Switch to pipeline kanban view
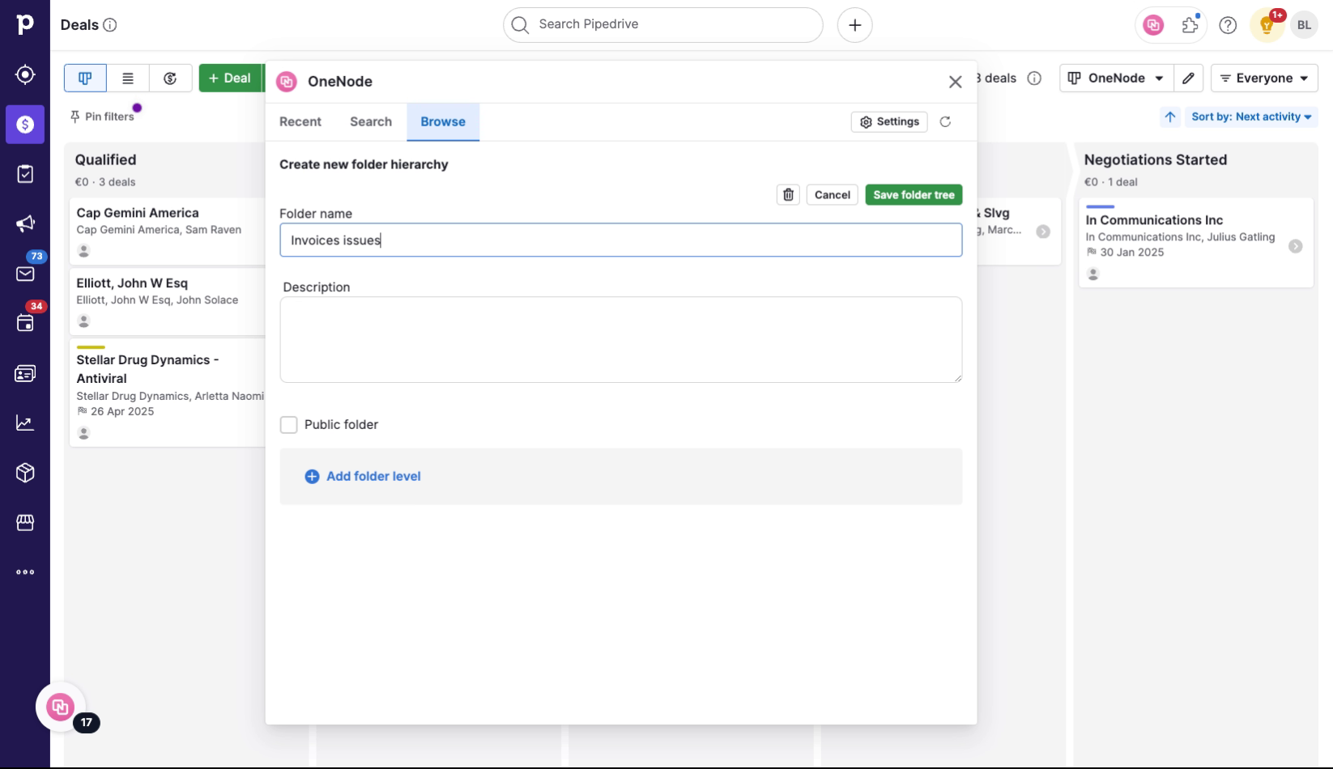Image resolution: width=1333 pixels, height=769 pixels. (x=85, y=79)
